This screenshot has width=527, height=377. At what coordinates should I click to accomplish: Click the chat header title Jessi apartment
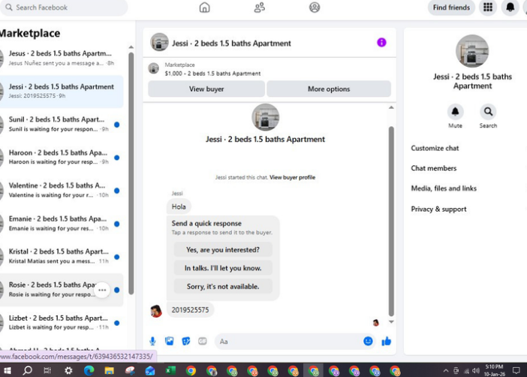point(231,44)
